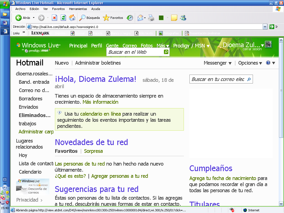Open the Favoritos menu in menu bar
284x213 pixels.
(58, 9)
